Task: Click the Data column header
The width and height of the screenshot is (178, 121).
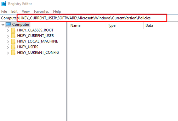Action: point(160,26)
